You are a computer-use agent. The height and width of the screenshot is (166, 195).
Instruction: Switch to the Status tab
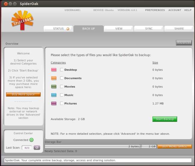[x=58, y=29]
